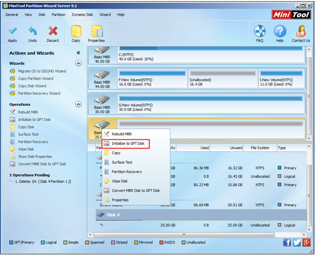Select the Disk 4 row in partition list
This screenshot has height=255, width=315.
coord(197,215)
